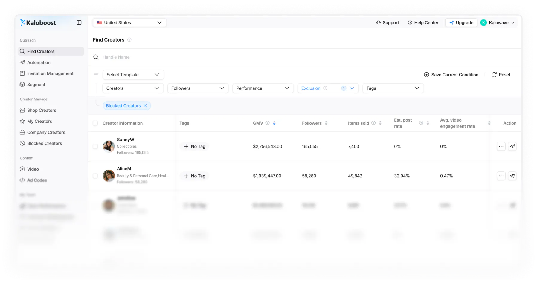
Task: Expand the Creators filter dropdown
Action: (x=133, y=88)
